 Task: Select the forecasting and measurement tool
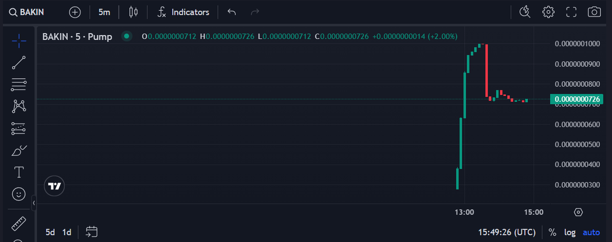[19, 128]
